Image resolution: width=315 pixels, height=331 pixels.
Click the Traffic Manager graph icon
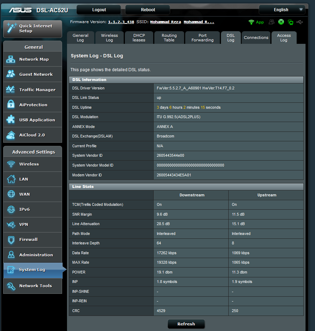pos(11,89)
